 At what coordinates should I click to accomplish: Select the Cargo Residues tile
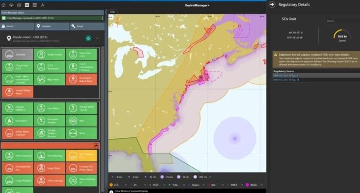[17, 180]
